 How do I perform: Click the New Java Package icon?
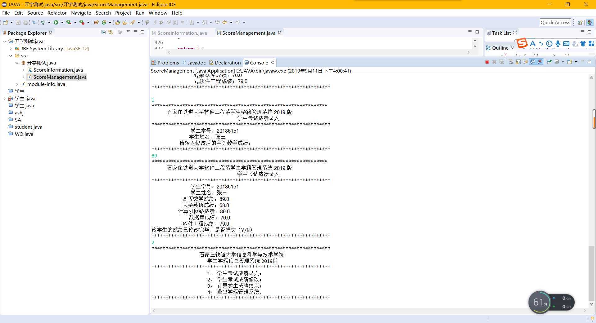96,22
